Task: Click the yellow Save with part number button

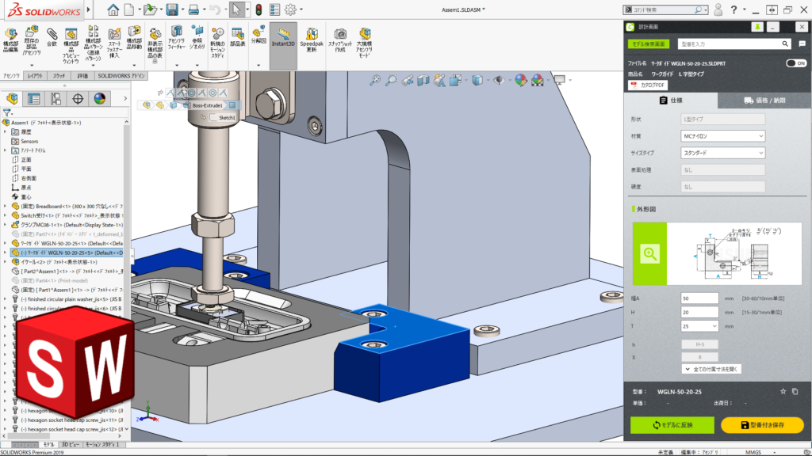Action: tap(762, 425)
